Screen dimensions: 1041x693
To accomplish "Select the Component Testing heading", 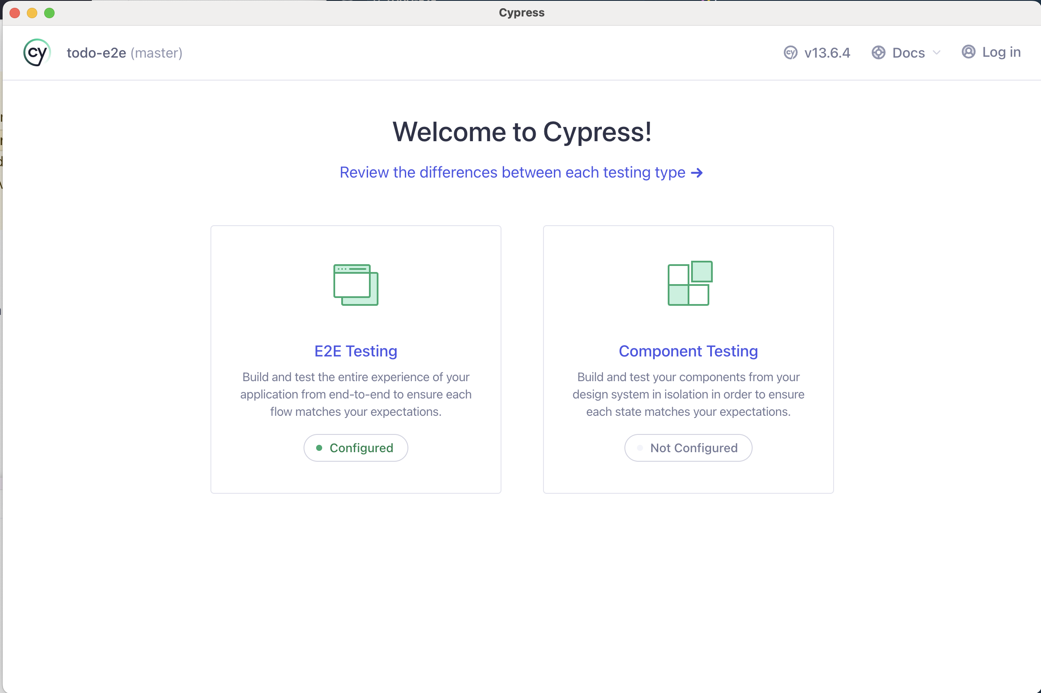I will [x=688, y=351].
